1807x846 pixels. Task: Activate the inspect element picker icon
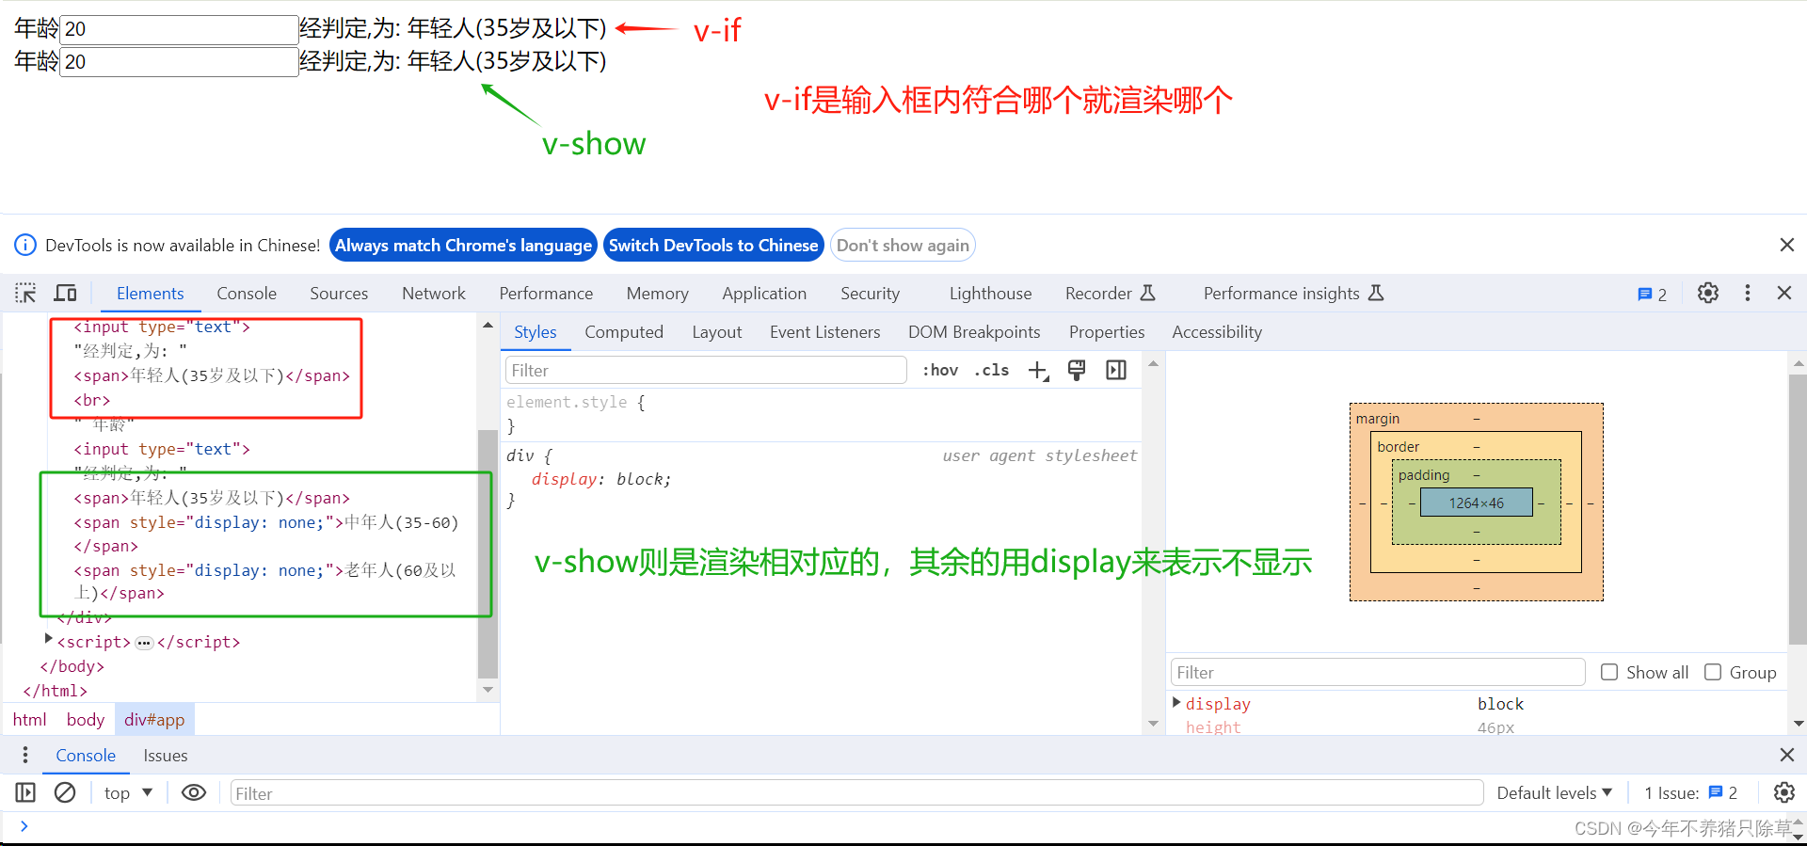pyautogui.click(x=25, y=294)
